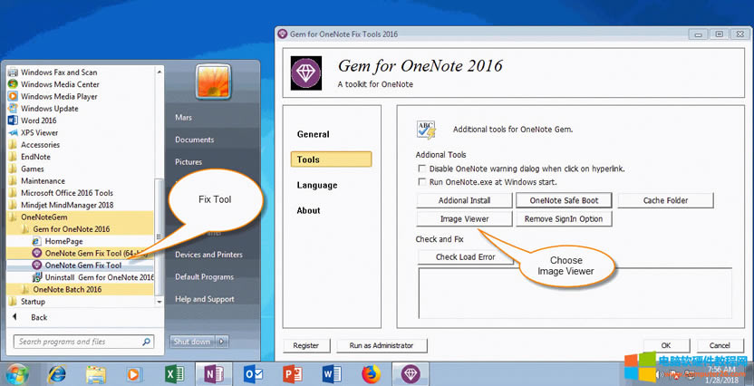Enable Disable OneNote warning dialog checkbox
754x386 pixels.
point(421,169)
